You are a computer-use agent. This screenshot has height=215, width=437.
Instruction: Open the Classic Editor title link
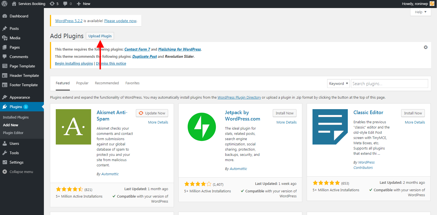pos(368,112)
